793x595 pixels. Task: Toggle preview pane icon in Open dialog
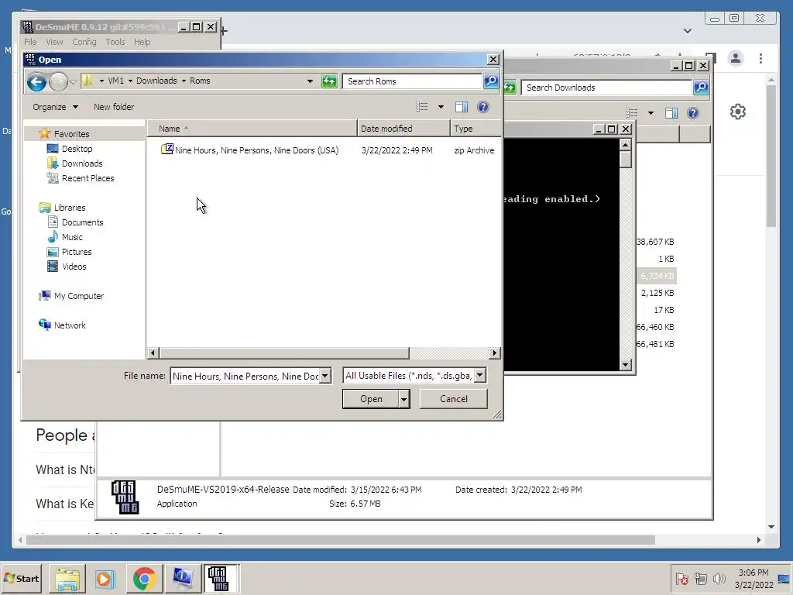point(462,107)
